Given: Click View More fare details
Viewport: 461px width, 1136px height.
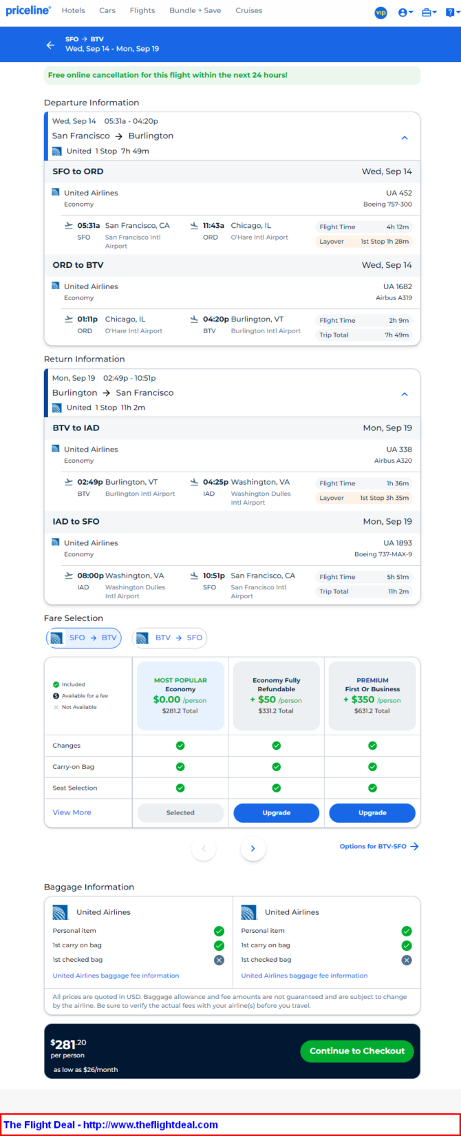Looking at the screenshot, I should tap(72, 812).
